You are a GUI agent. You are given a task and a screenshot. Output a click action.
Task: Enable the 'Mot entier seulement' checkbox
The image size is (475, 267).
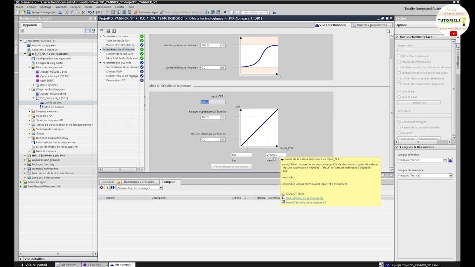point(399,56)
